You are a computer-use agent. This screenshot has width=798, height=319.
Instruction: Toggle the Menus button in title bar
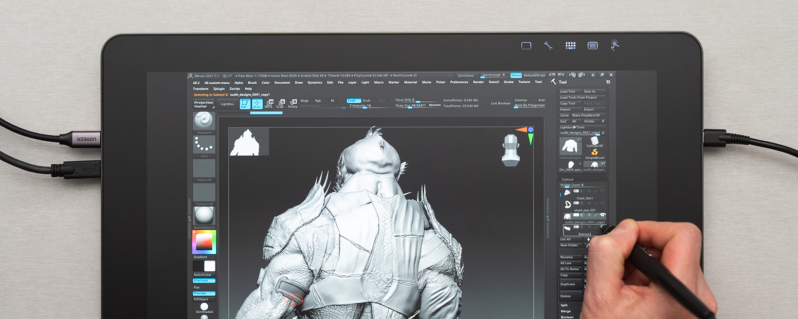pos(516,75)
